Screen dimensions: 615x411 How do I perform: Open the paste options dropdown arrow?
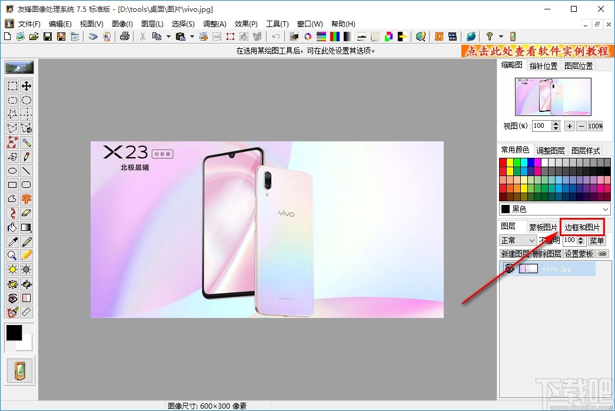pyautogui.click(x=192, y=37)
